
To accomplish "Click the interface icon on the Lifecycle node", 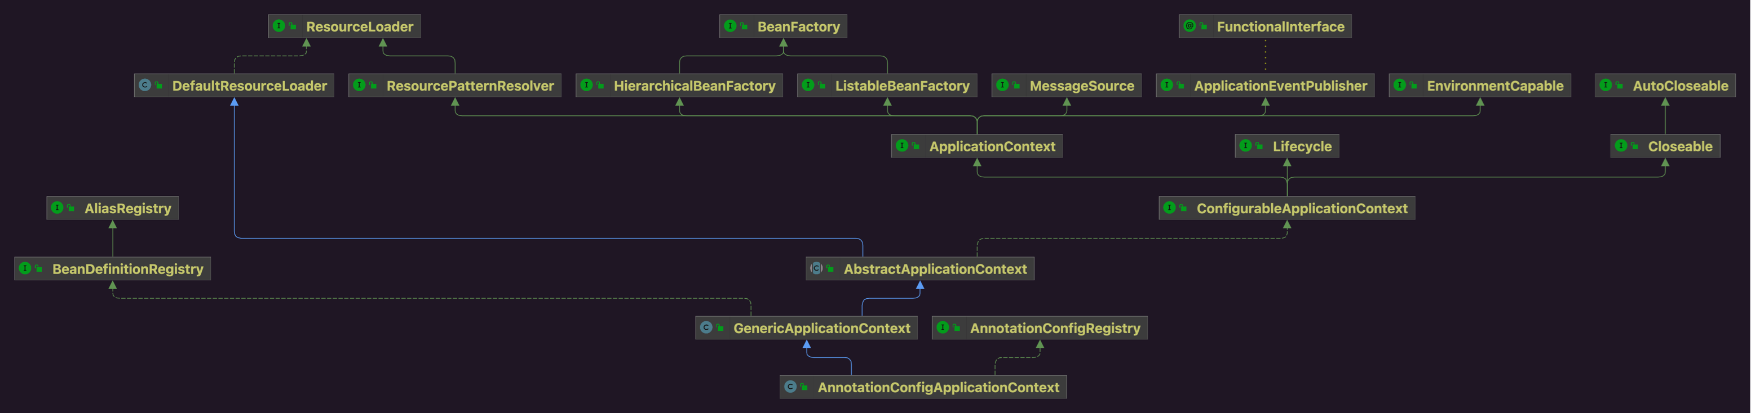I will coord(1245,146).
